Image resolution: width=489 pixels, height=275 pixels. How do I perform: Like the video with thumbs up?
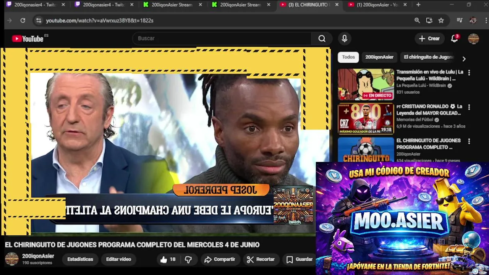click(x=168, y=260)
